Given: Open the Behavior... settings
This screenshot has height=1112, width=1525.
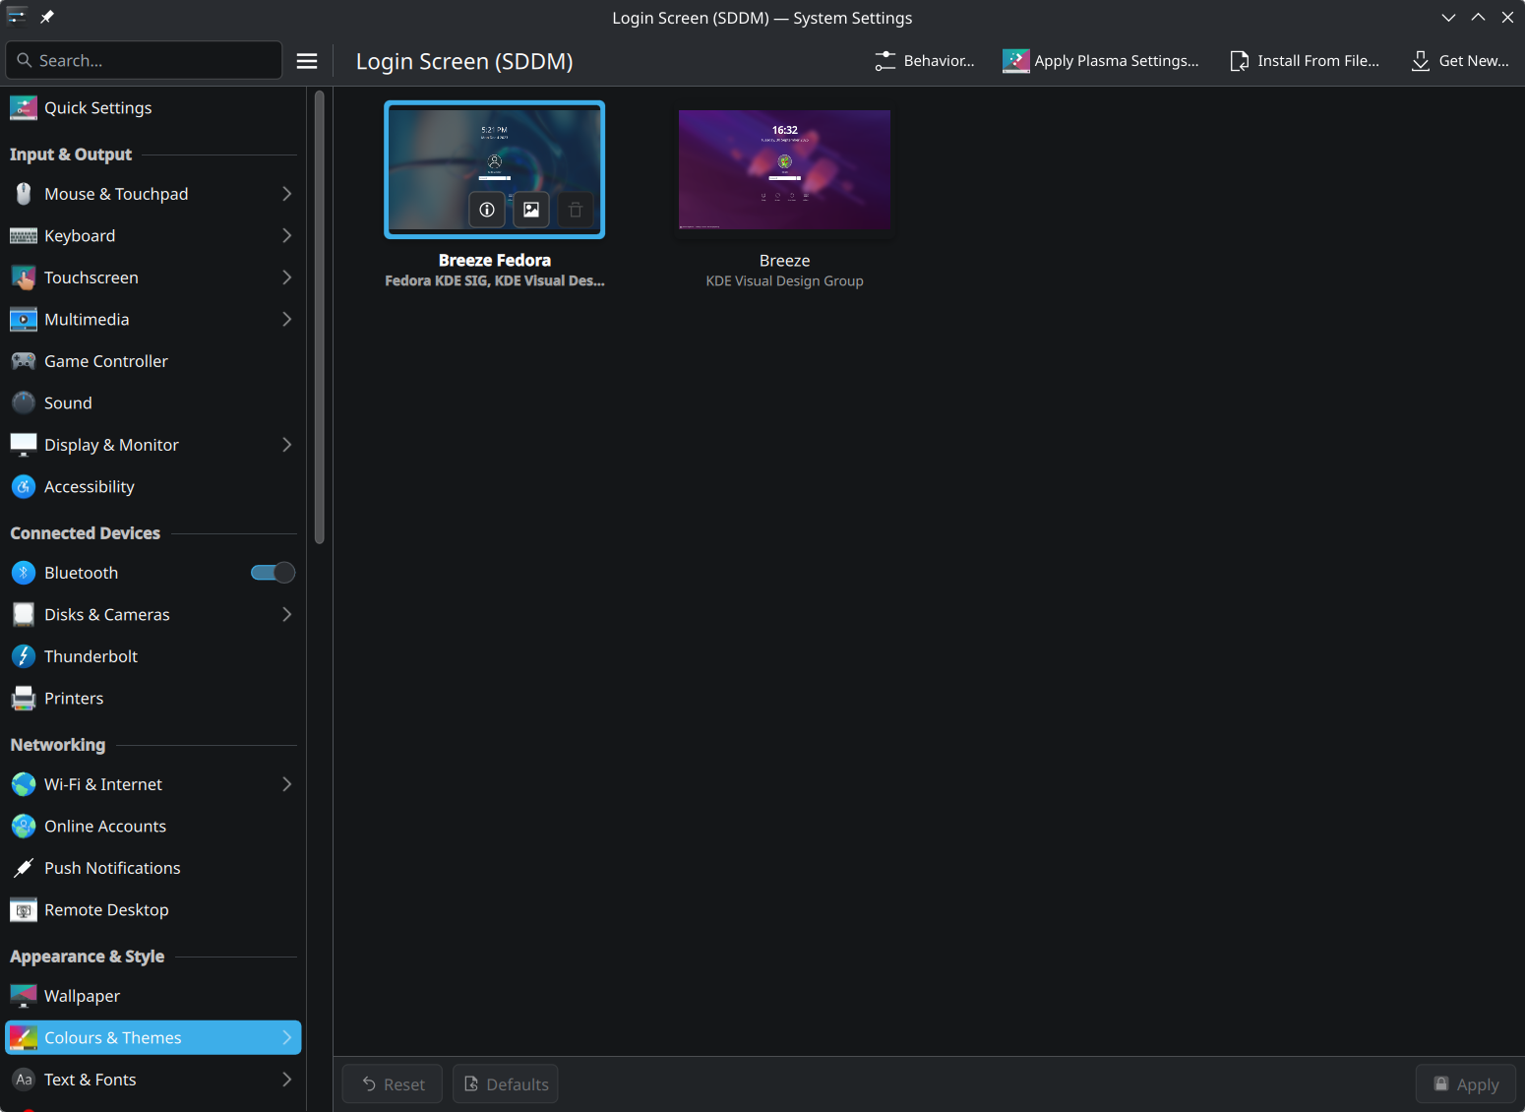Looking at the screenshot, I should coord(925,61).
